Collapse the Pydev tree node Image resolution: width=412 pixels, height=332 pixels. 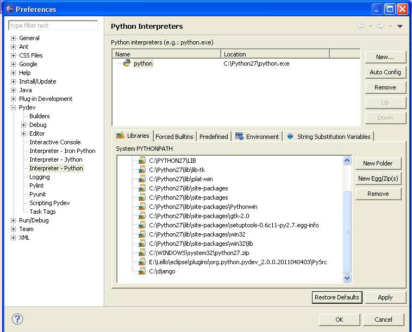pos(13,107)
